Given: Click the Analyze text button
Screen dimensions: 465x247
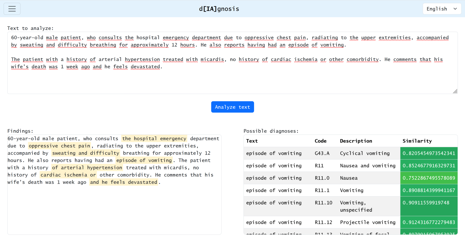Looking at the screenshot, I should tap(232, 107).
